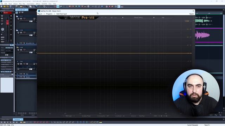Click the gear settings icon in toolbar

[x=107, y=7]
